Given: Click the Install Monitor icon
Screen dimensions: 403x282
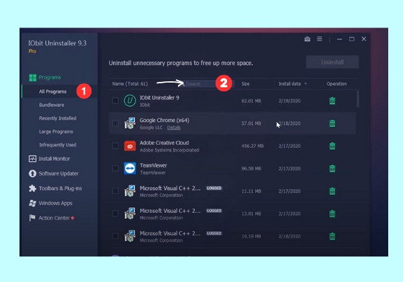Looking at the screenshot, I should [x=32, y=158].
